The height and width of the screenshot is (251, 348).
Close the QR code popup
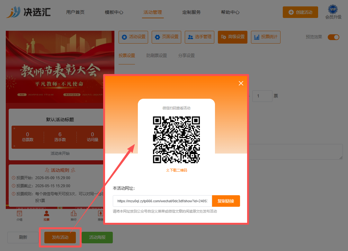(x=241, y=83)
